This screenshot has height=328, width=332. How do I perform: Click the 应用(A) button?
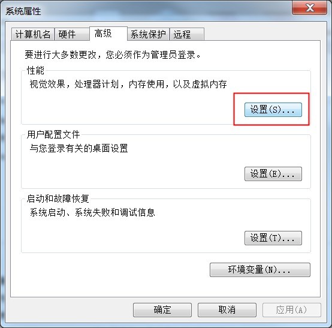[x=292, y=310]
